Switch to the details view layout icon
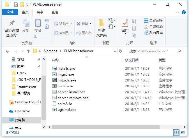The height and width of the screenshot is (138, 189). pyautogui.click(x=177, y=133)
